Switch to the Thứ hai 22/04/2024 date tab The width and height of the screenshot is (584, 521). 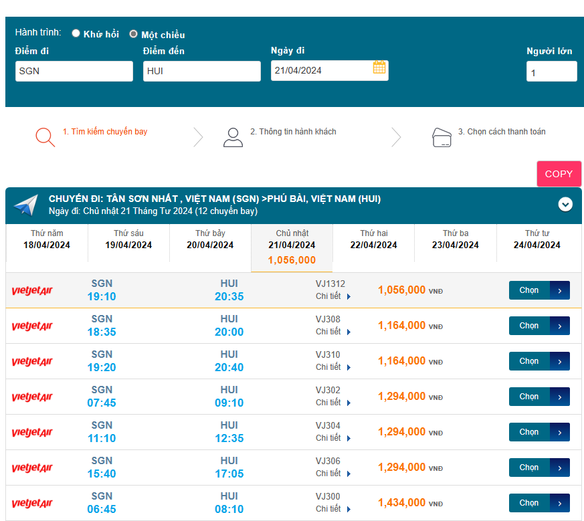click(x=374, y=239)
